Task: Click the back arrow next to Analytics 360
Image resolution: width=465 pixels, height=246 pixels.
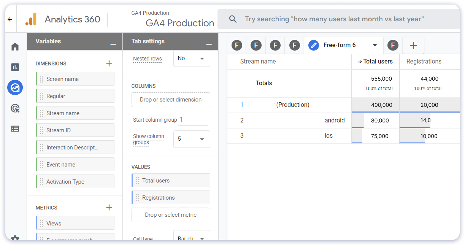Action: (10, 19)
